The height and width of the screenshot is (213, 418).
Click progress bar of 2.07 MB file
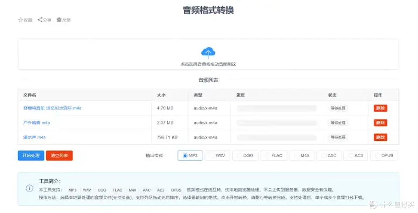pos(277,123)
